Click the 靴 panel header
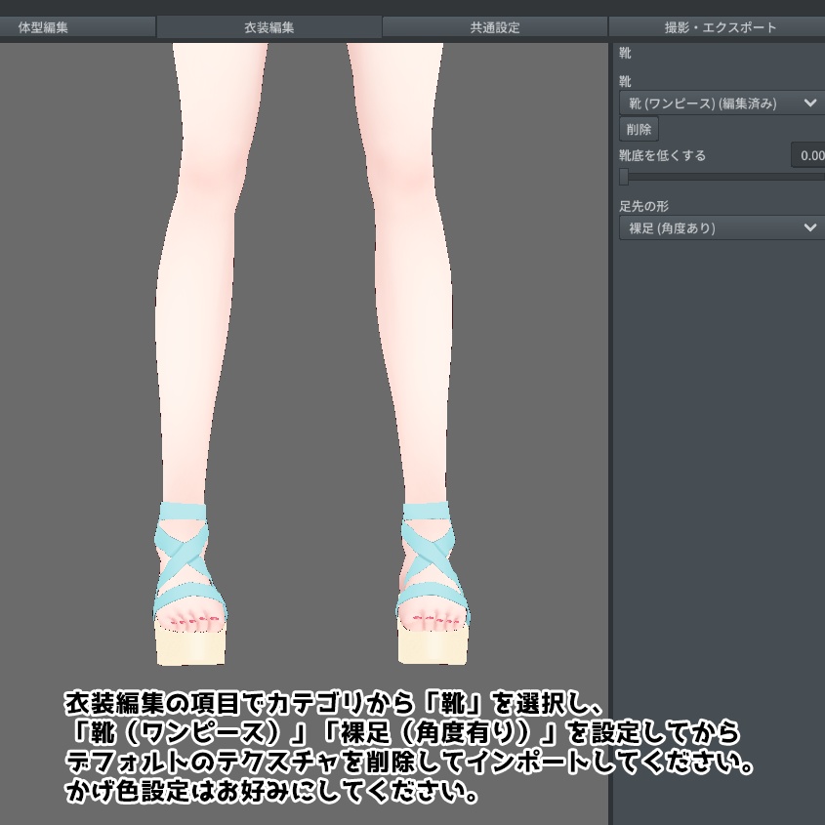This screenshot has height=825, width=825. coord(625,54)
